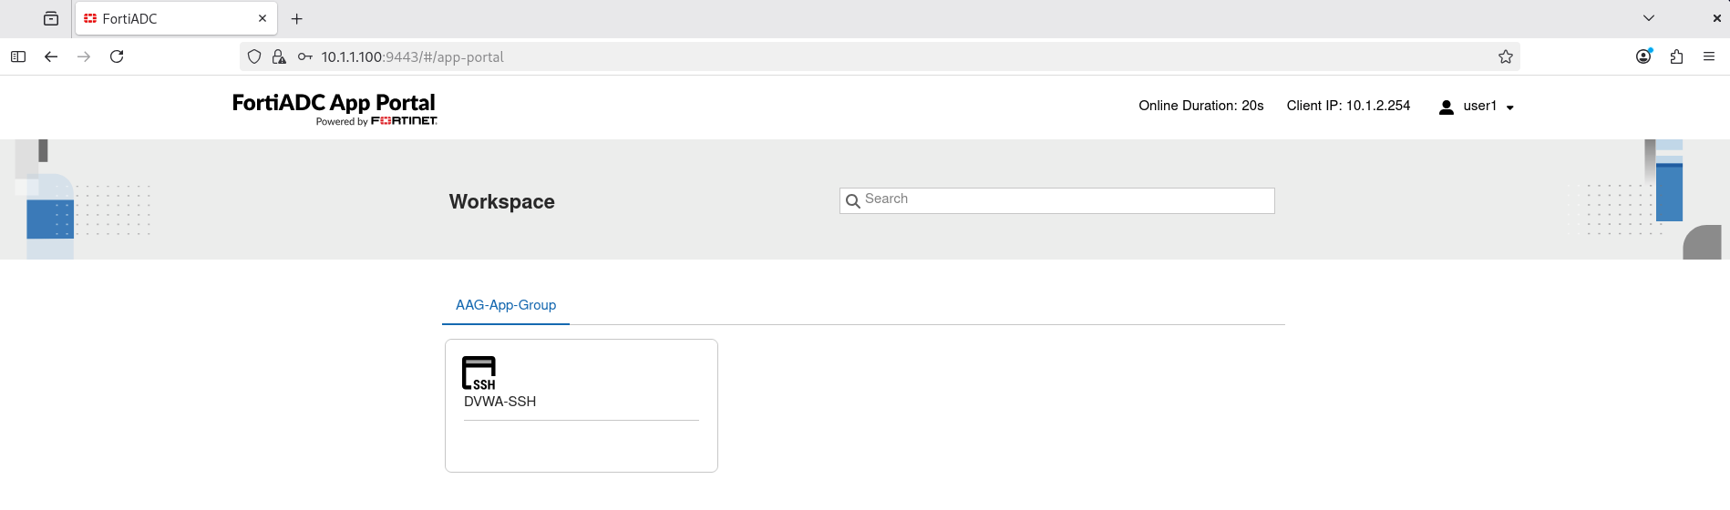
Task: Click the tracking protection shield icon
Action: click(254, 56)
